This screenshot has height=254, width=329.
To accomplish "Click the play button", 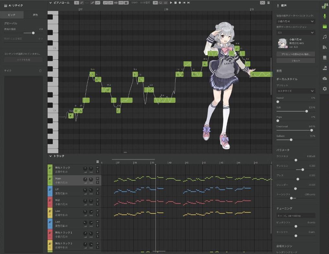I will click(171, 3).
